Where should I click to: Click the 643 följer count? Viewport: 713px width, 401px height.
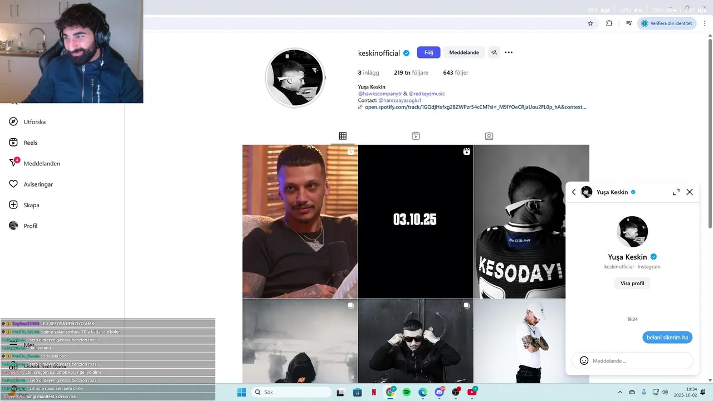point(456,72)
